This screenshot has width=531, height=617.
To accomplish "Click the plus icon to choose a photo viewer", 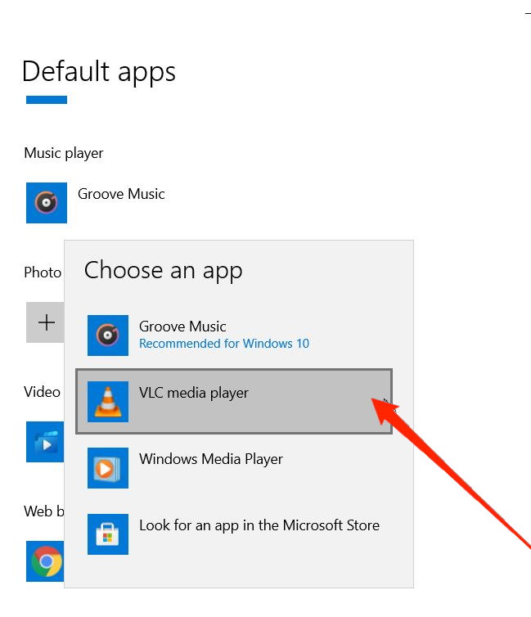I will 47,322.
